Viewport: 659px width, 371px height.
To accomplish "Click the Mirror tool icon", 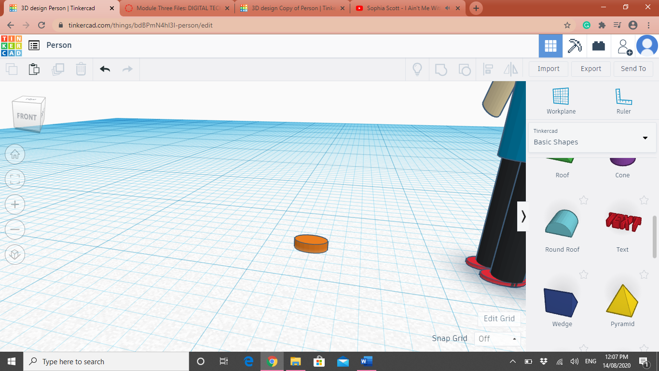I will coord(511,70).
